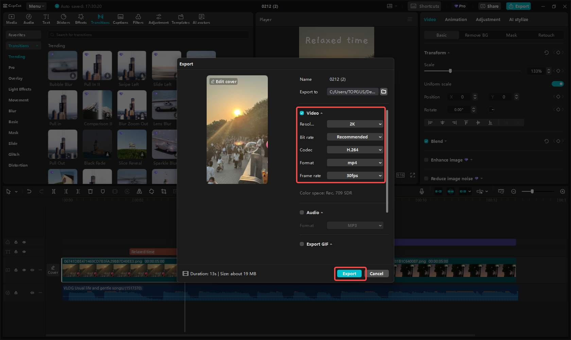Screen dimensions: 571x340
Task: Click the fullscreen icon in player
Action: (413, 175)
